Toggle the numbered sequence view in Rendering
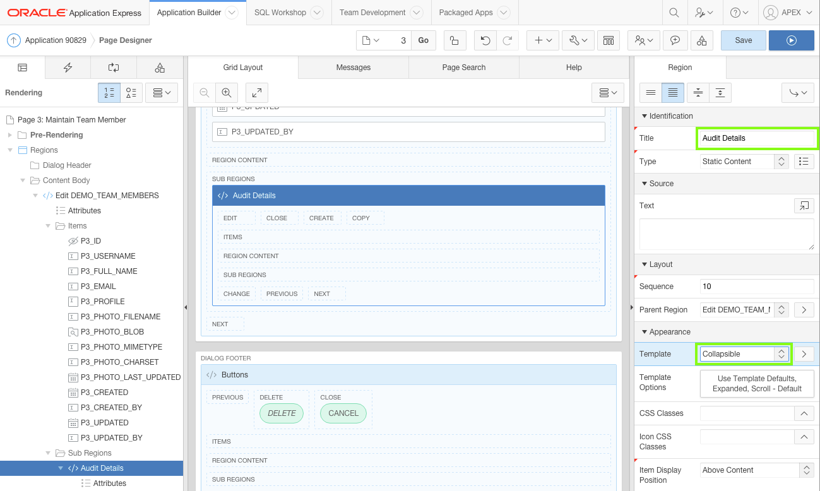The image size is (820, 491). pyautogui.click(x=109, y=92)
